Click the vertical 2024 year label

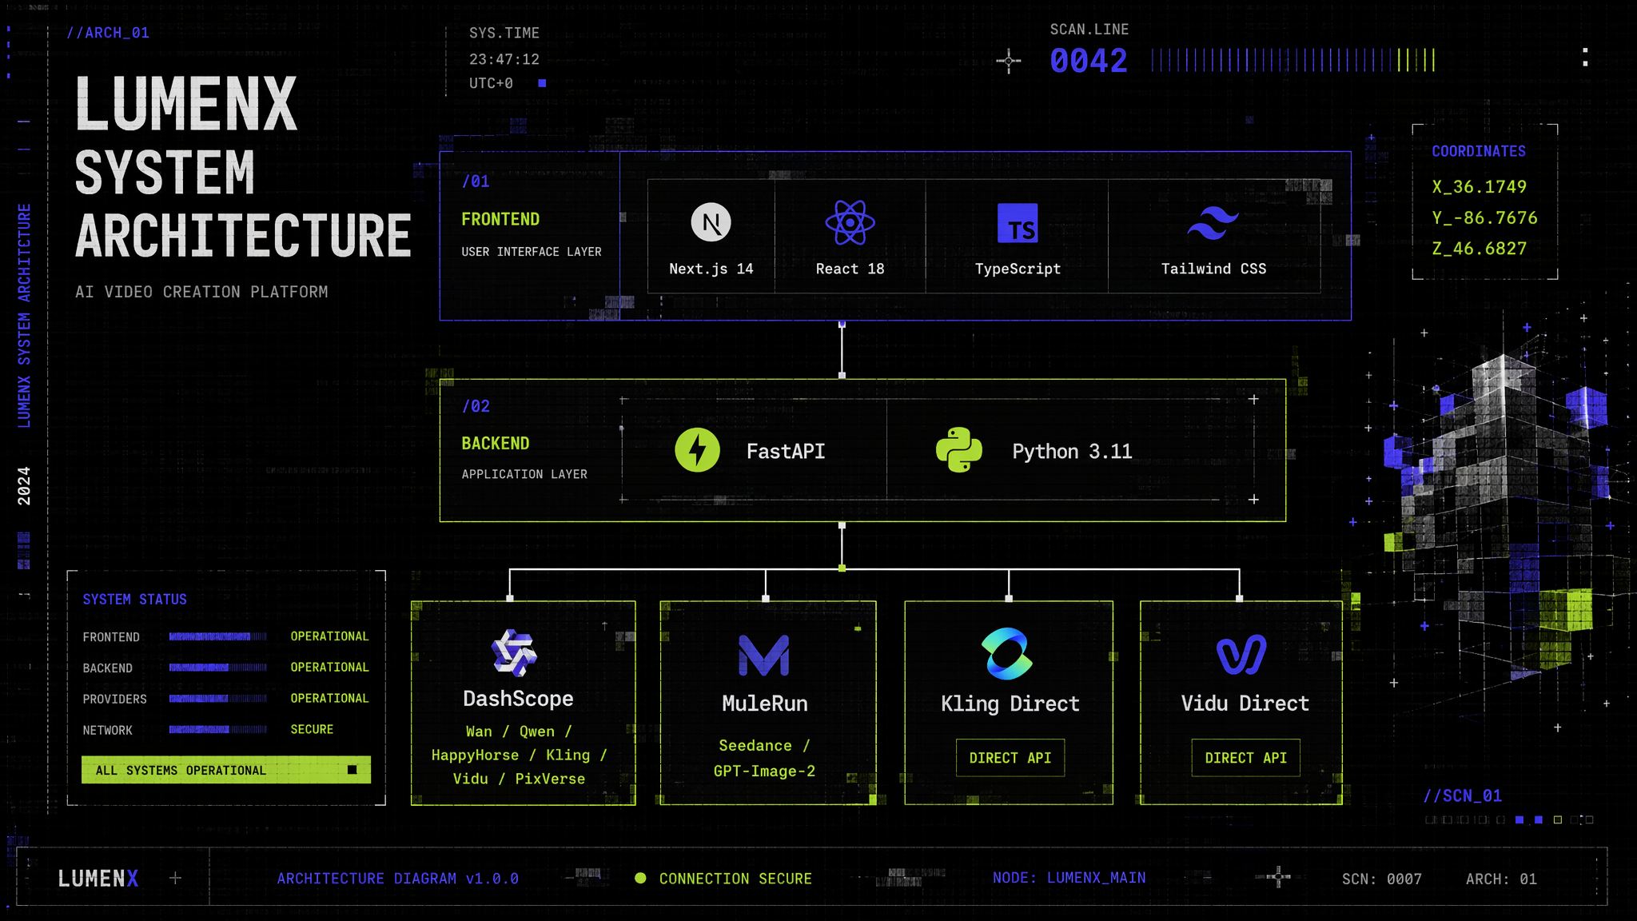(x=24, y=485)
